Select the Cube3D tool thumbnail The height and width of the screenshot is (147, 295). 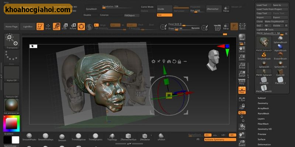[280, 72]
